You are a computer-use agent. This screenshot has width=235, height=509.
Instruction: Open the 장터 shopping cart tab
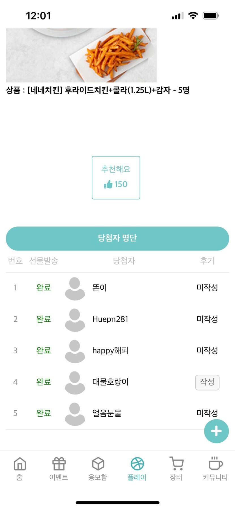coord(176,468)
